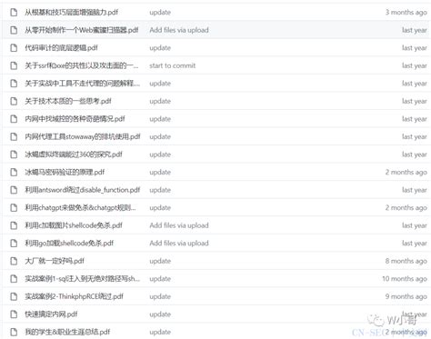Open file 利用c加载图片shellcode免杀.pdf
The image size is (431, 339).
click(x=74, y=225)
